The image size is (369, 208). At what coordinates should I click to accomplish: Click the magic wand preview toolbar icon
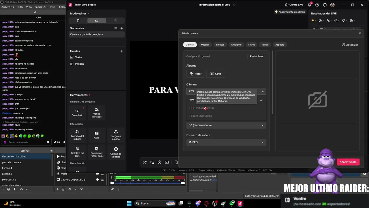(x=145, y=162)
